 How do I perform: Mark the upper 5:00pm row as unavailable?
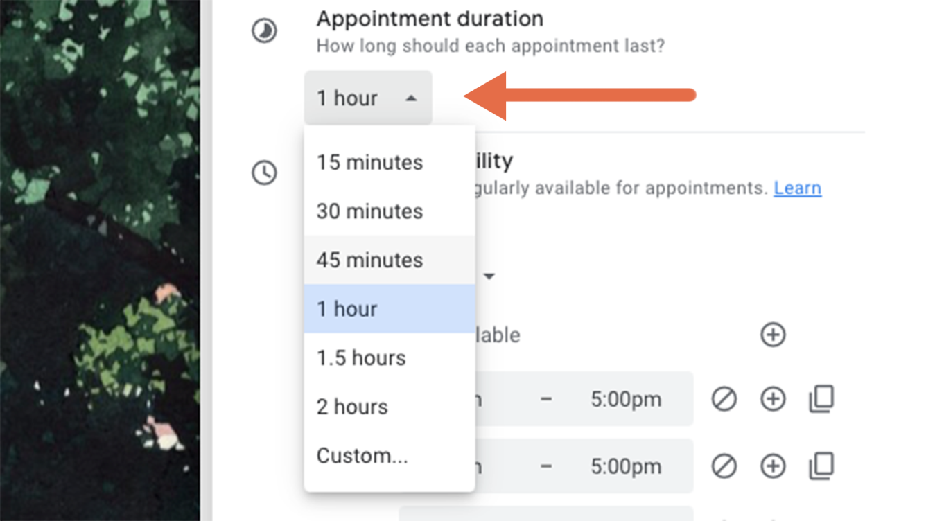click(724, 399)
